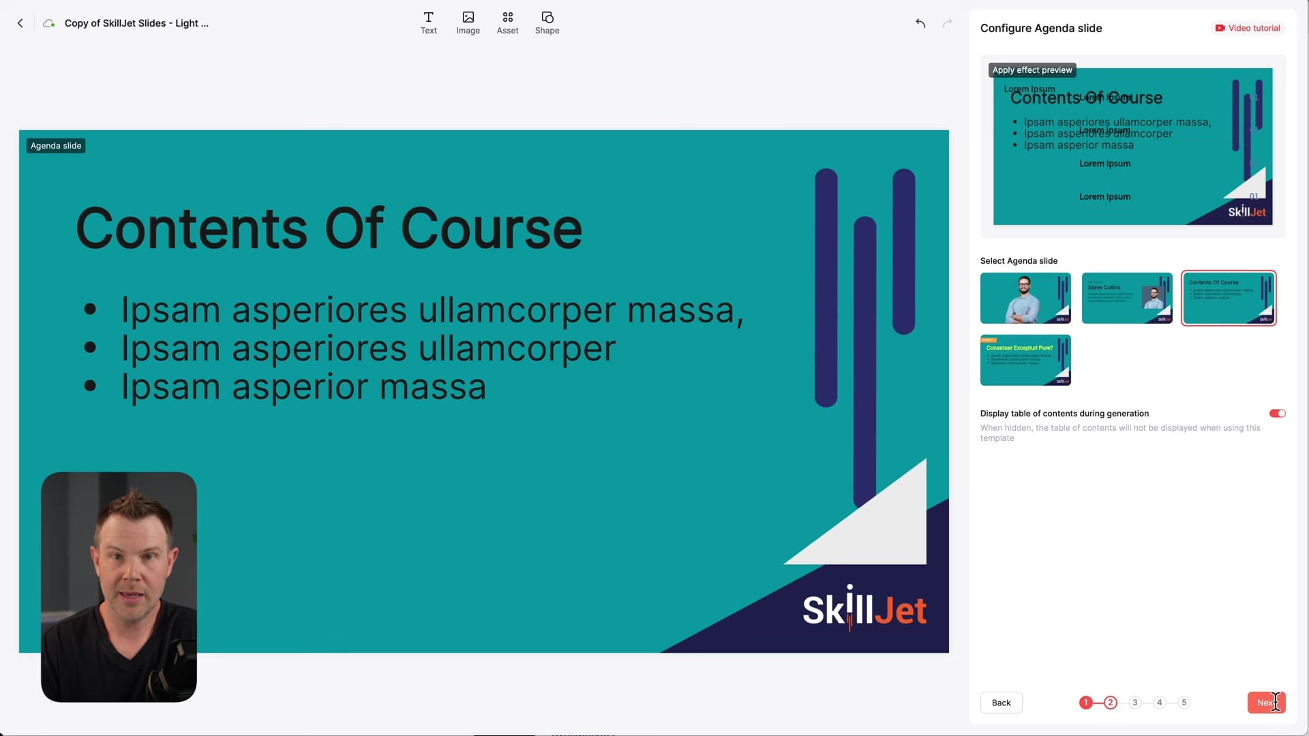
Task: Select the portrait man agenda thumbnail
Action: tap(1025, 298)
